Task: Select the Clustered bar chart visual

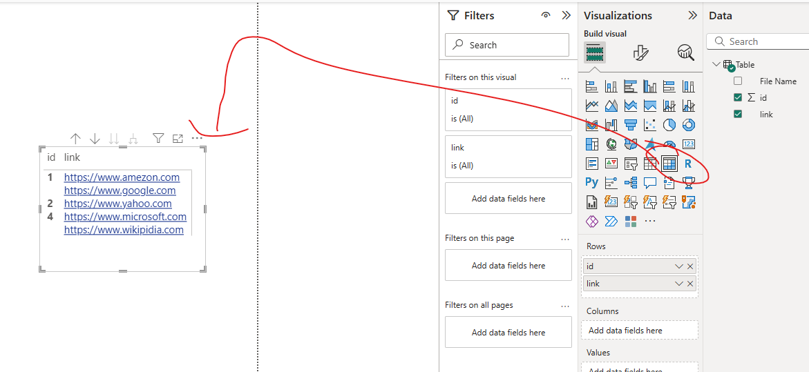Action: 630,86
